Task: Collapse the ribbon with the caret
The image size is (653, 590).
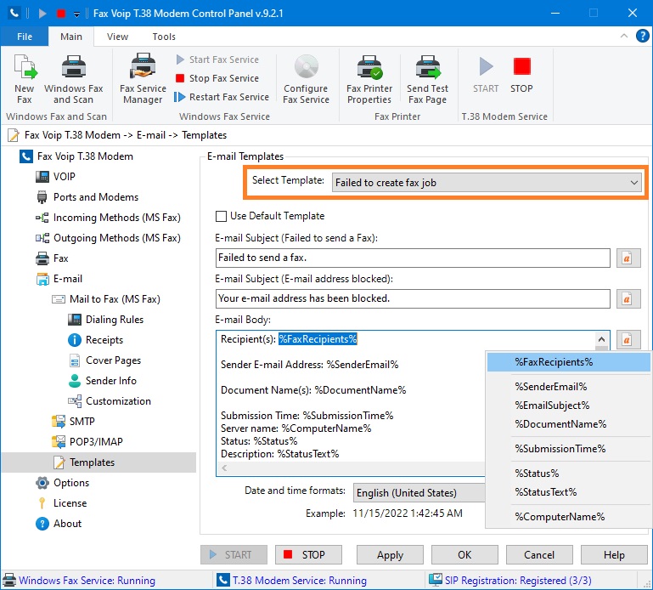Action: [x=624, y=37]
